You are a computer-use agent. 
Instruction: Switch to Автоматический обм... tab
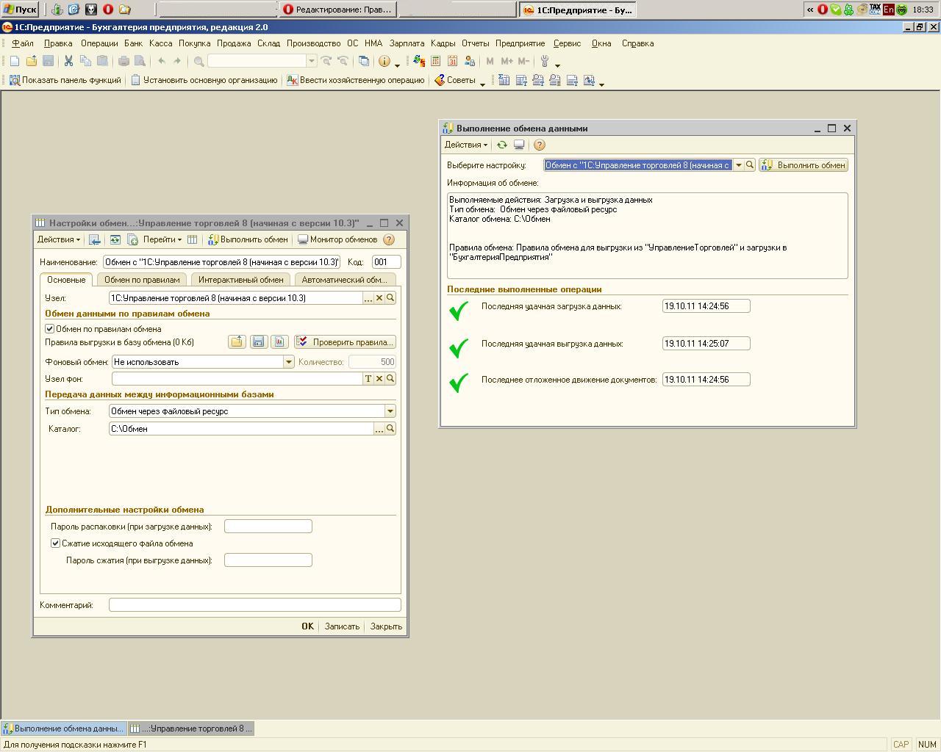click(x=344, y=280)
